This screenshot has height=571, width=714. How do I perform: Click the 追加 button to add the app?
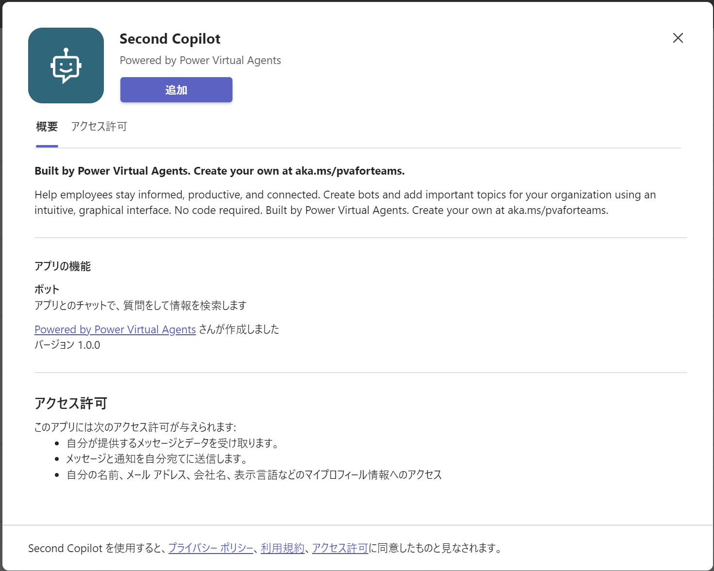click(176, 90)
